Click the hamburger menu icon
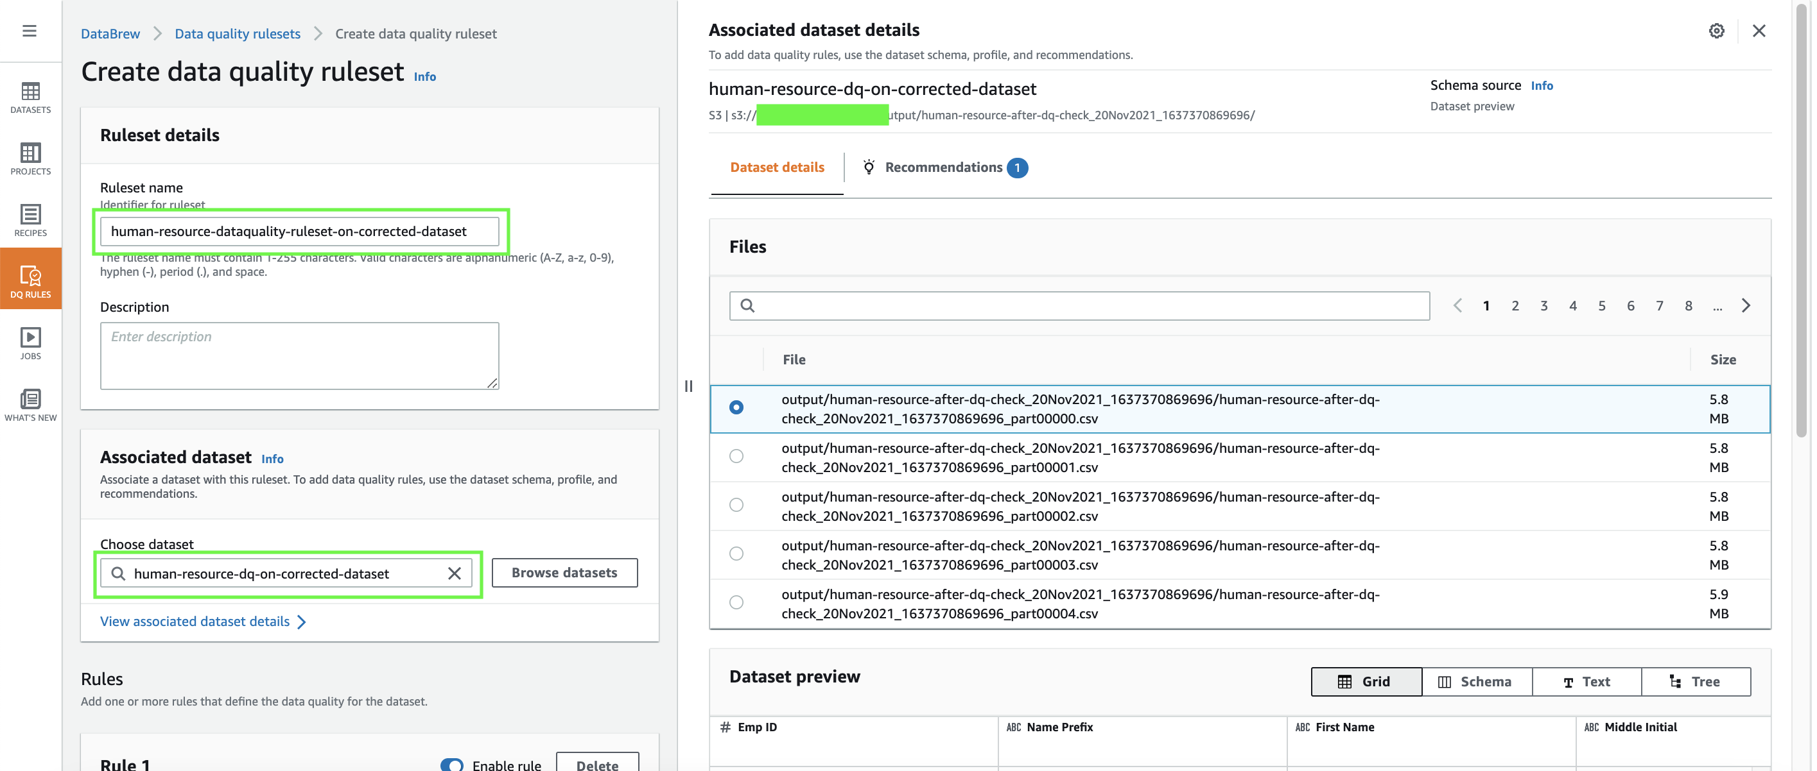The image size is (1817, 771). (x=29, y=30)
